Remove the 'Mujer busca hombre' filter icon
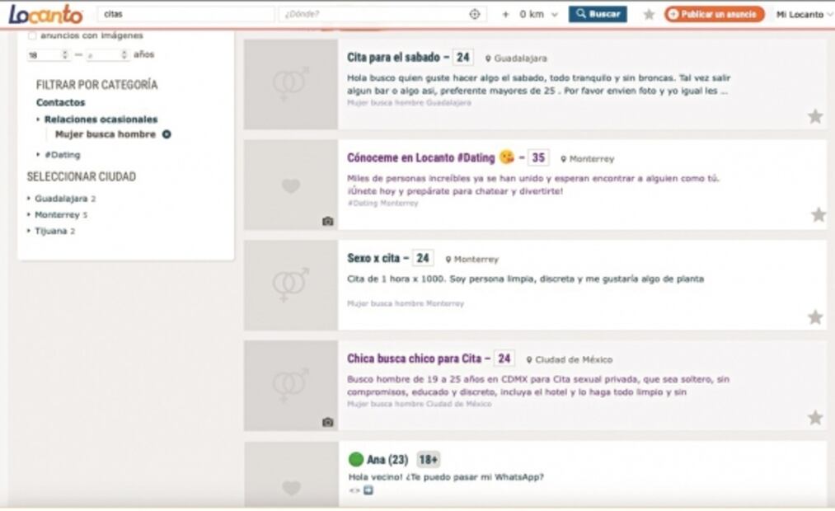The image size is (835, 511). click(167, 134)
